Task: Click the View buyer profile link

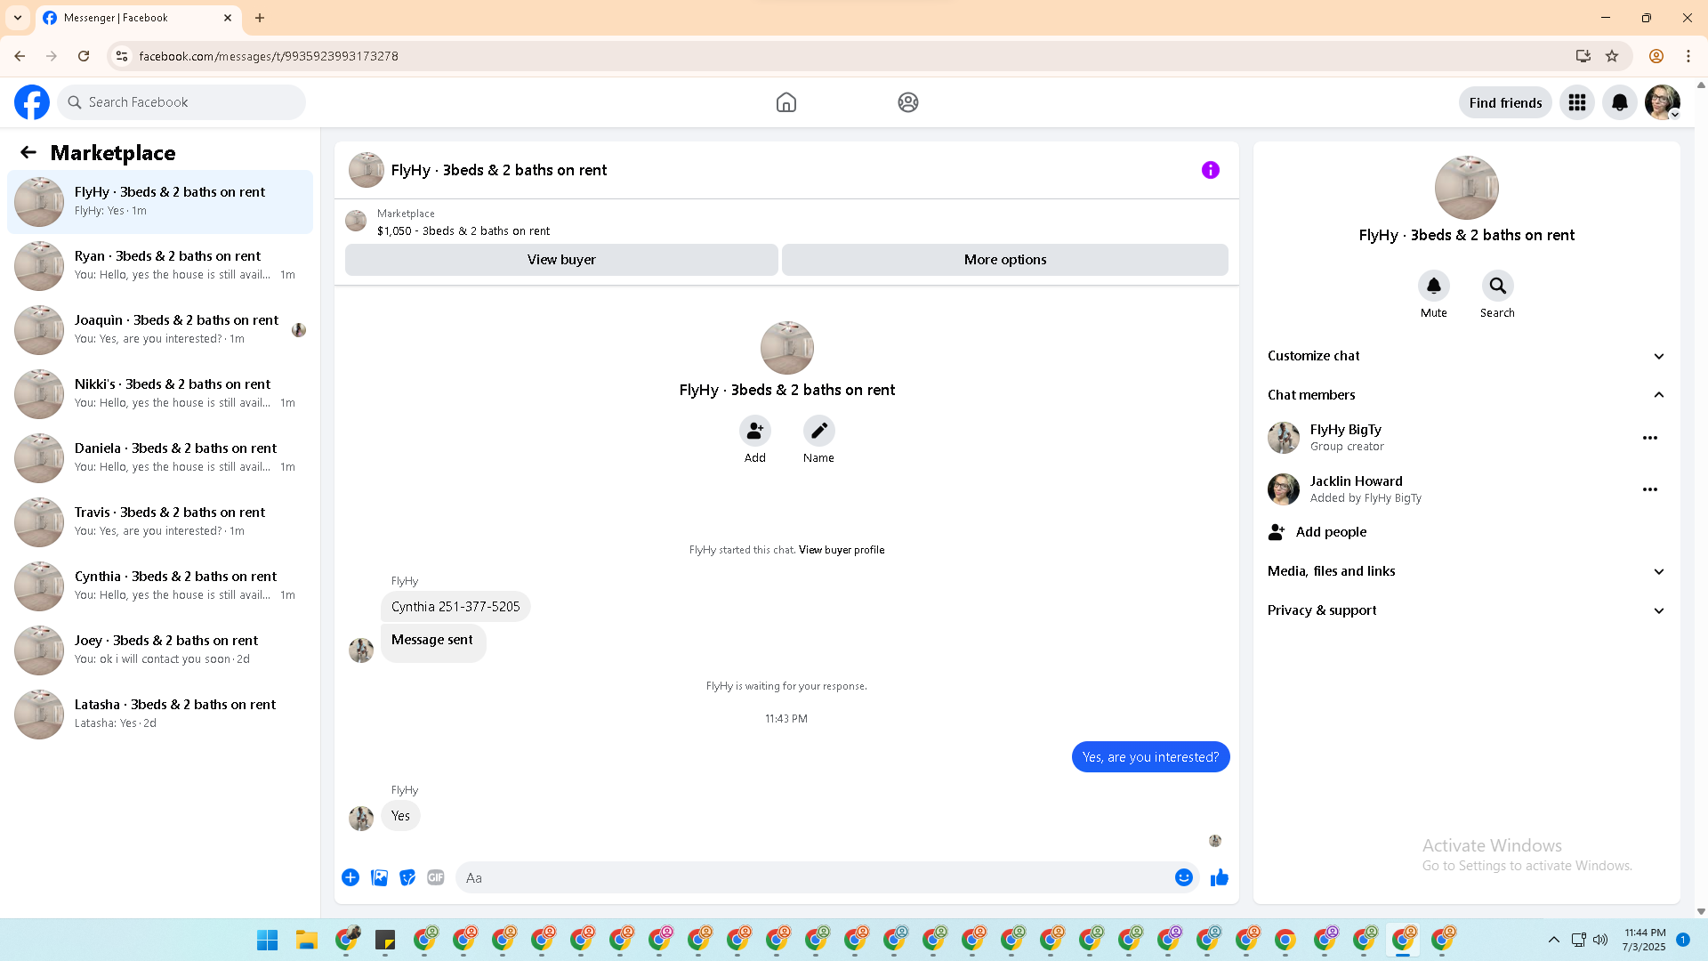Action: (x=842, y=550)
